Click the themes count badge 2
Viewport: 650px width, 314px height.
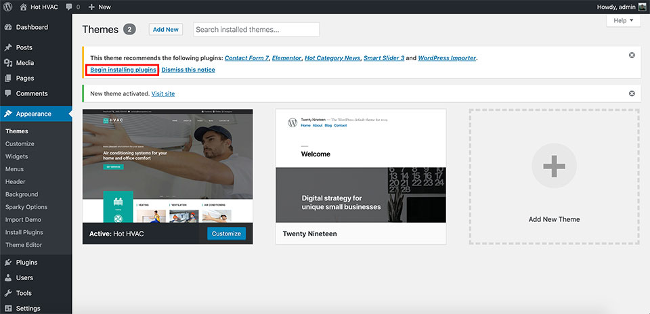click(x=129, y=29)
